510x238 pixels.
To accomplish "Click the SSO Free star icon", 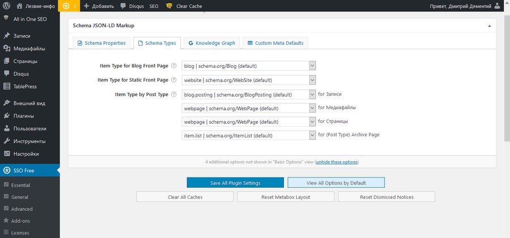I will pos(6,171).
